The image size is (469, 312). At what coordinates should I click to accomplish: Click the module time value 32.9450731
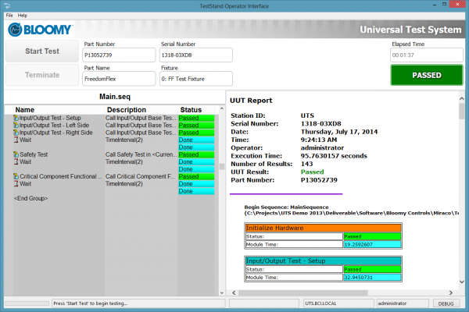(x=372, y=278)
